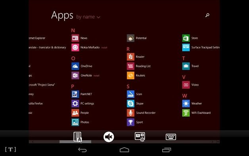The image size is (249, 156).
Task: Click the V letter group header
Action: point(184,77)
